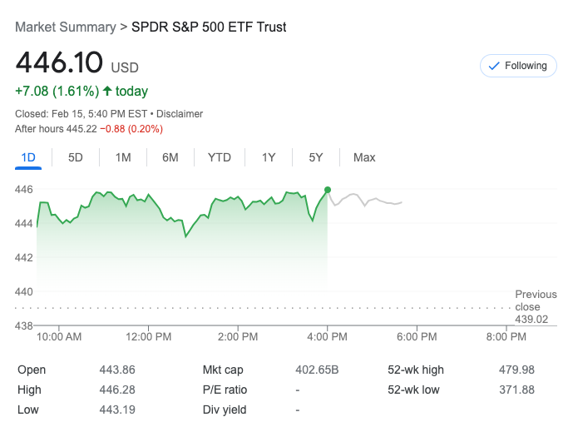The image size is (573, 427).
Task: Click the 52-wk high value
Action: (x=517, y=370)
